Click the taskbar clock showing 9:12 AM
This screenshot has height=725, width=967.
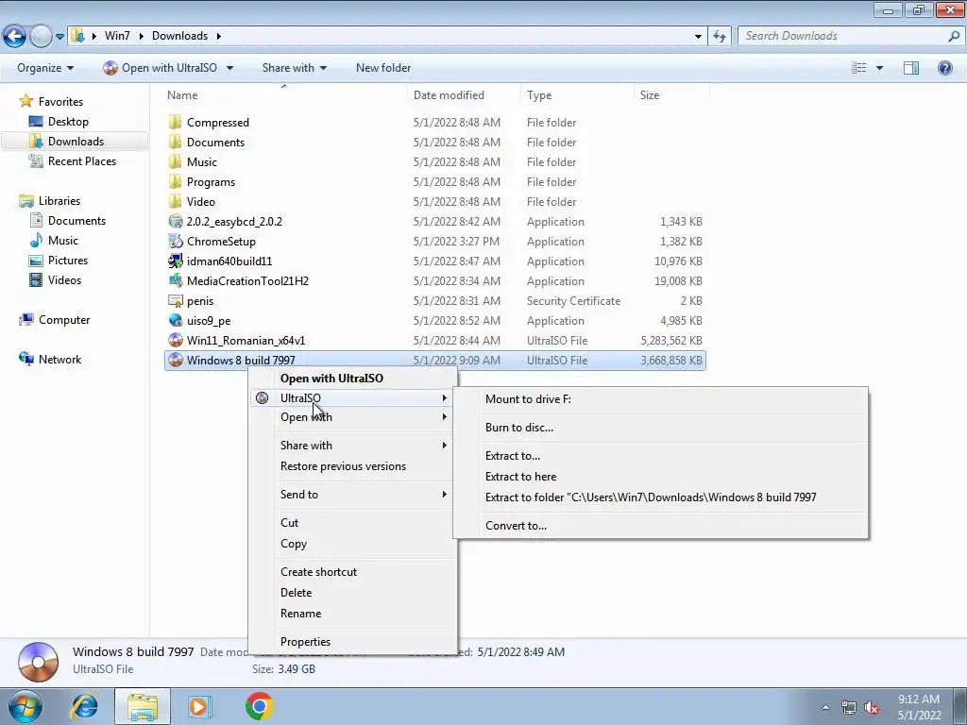point(919,707)
